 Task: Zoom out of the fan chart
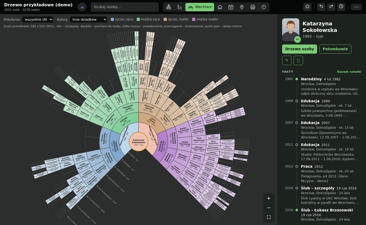pyautogui.click(x=269, y=208)
